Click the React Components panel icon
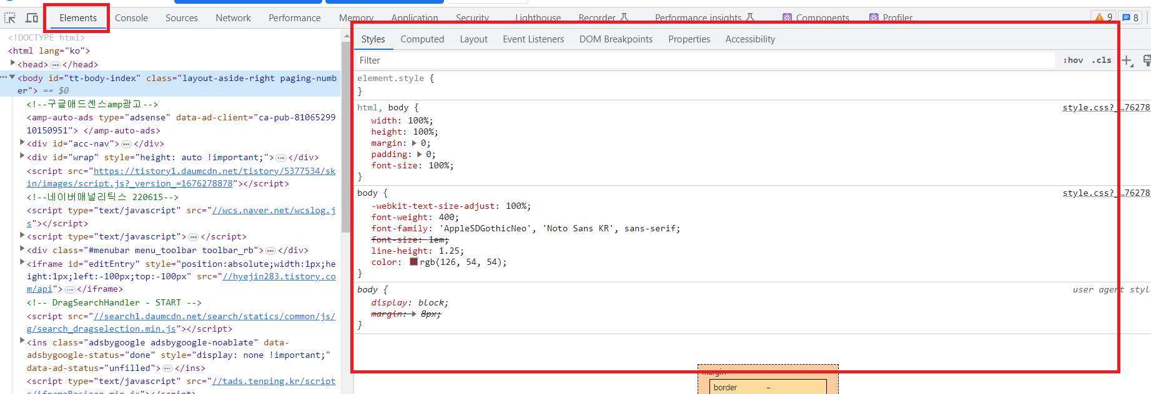The height and width of the screenshot is (394, 1151). pyautogui.click(x=788, y=18)
